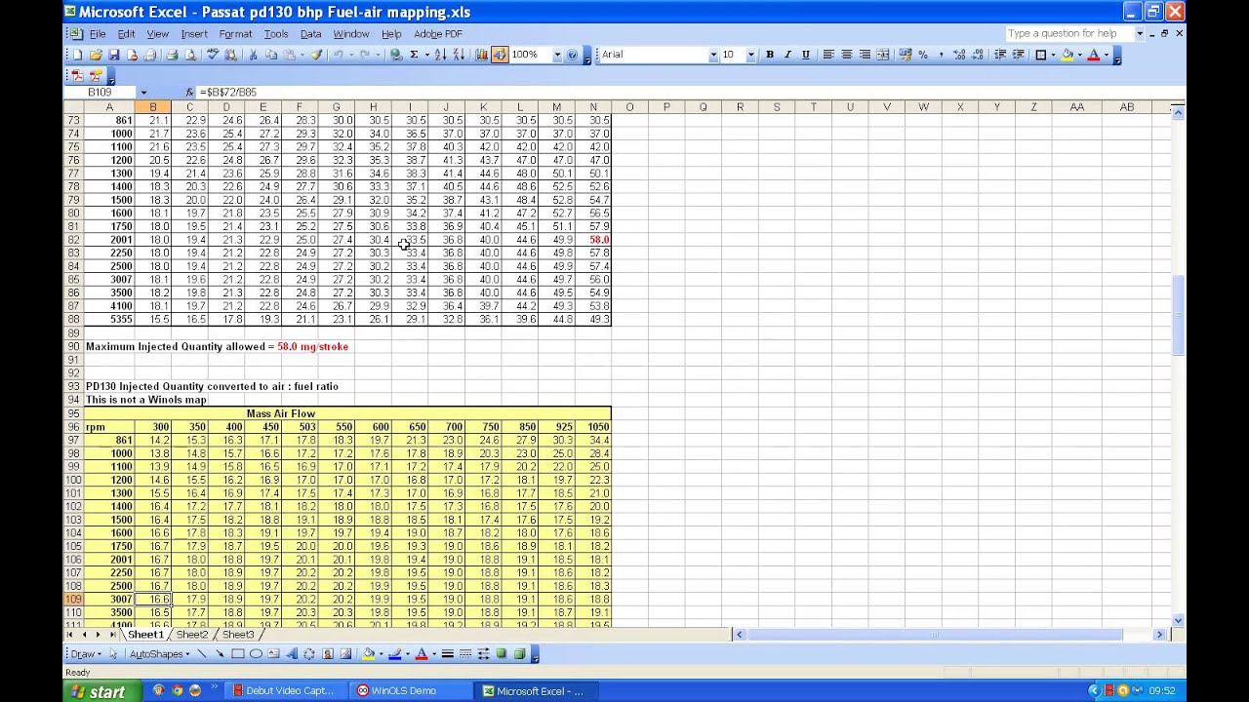Click the Shadow Style icon
The height and width of the screenshot is (702, 1249).
tap(502, 654)
